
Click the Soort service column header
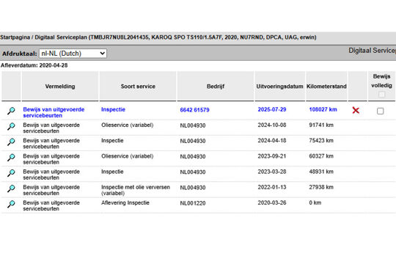(138, 87)
